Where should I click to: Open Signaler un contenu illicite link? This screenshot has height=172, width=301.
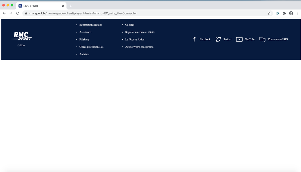[x=140, y=32]
